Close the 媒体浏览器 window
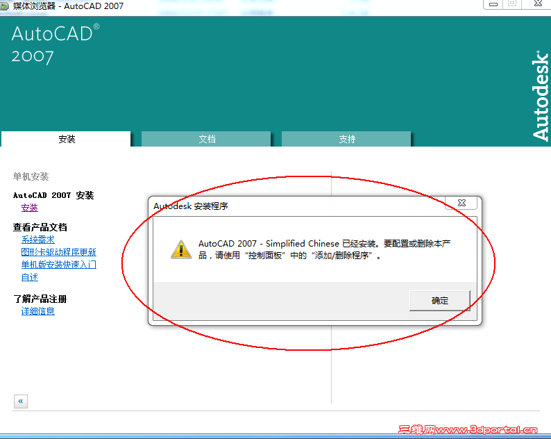 click(537, 4)
